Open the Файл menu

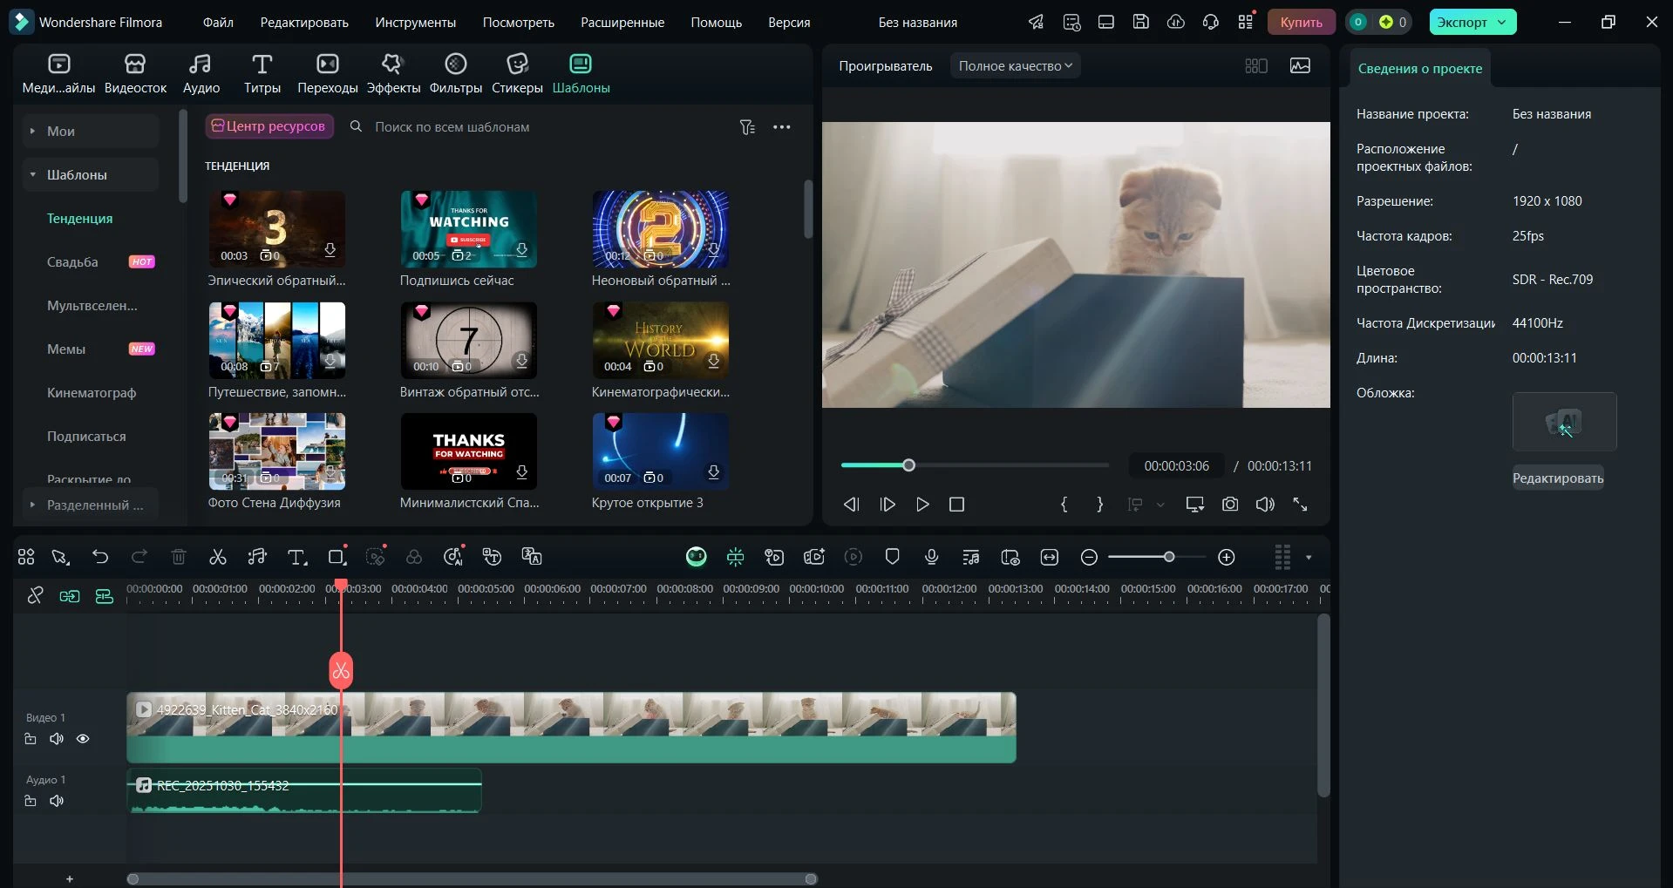tap(218, 23)
